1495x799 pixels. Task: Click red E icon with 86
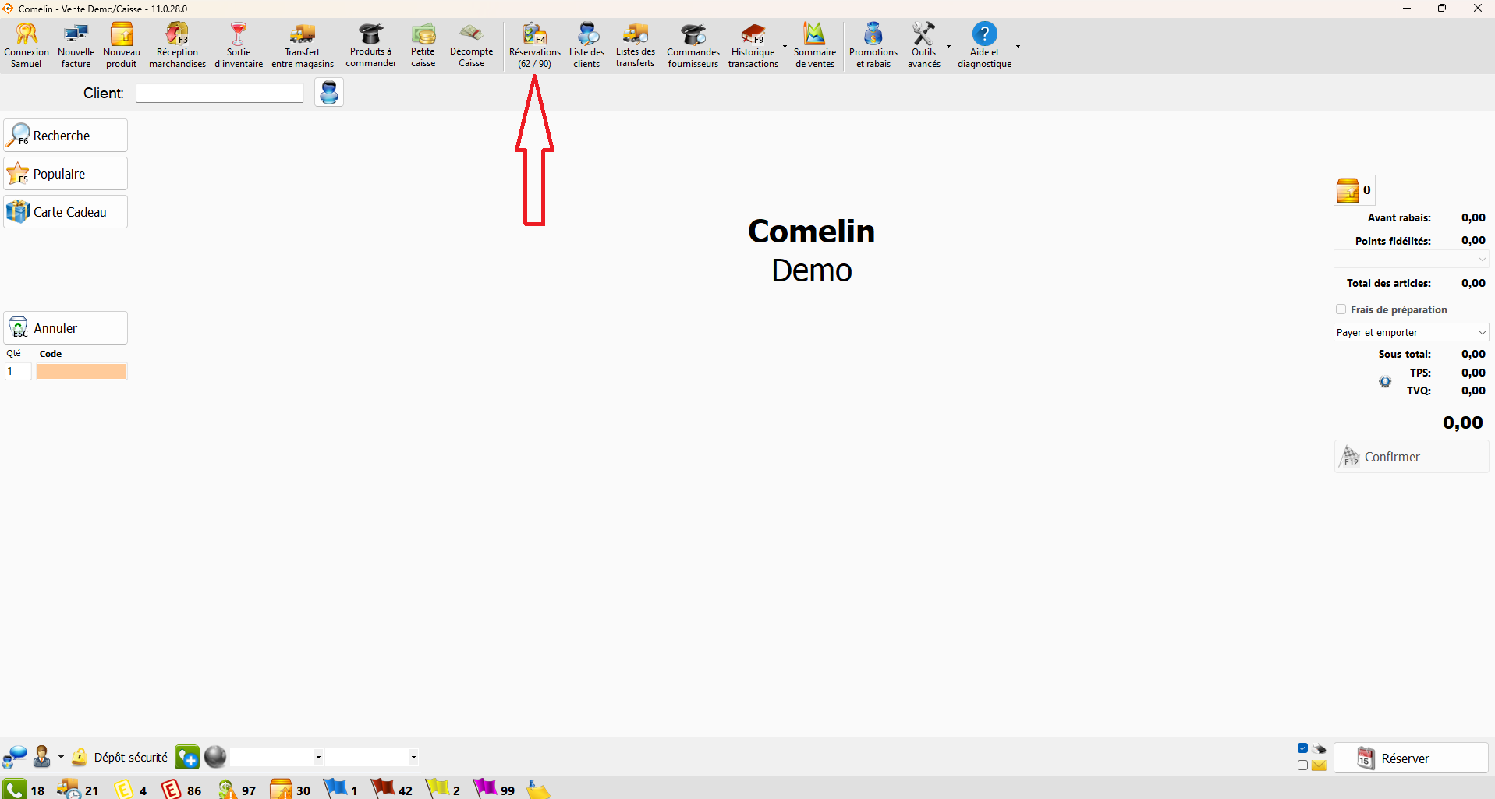(x=172, y=789)
